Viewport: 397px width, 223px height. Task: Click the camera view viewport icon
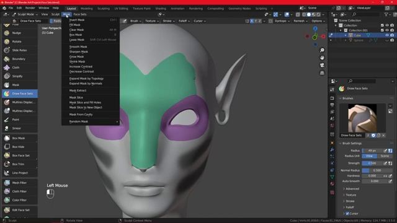(x=322, y=65)
